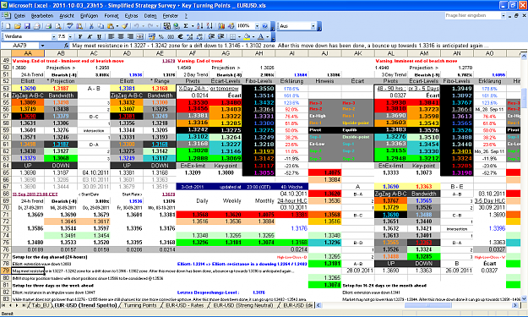Screen dimensions: 528x317
Task: Apply Fill Color paint bucket
Action: pos(247,36)
